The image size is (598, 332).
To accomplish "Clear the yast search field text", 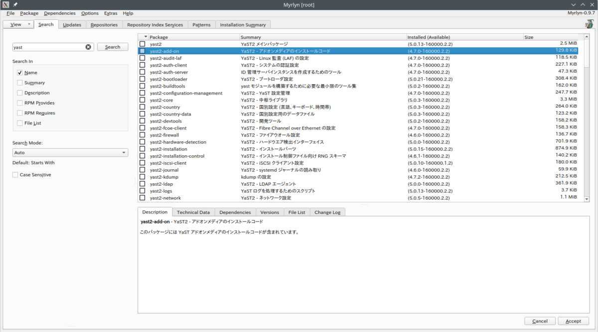I will pyautogui.click(x=88, y=47).
